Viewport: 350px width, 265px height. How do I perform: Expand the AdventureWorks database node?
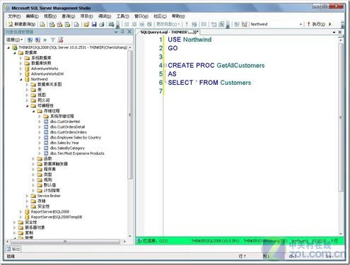[x=21, y=69]
